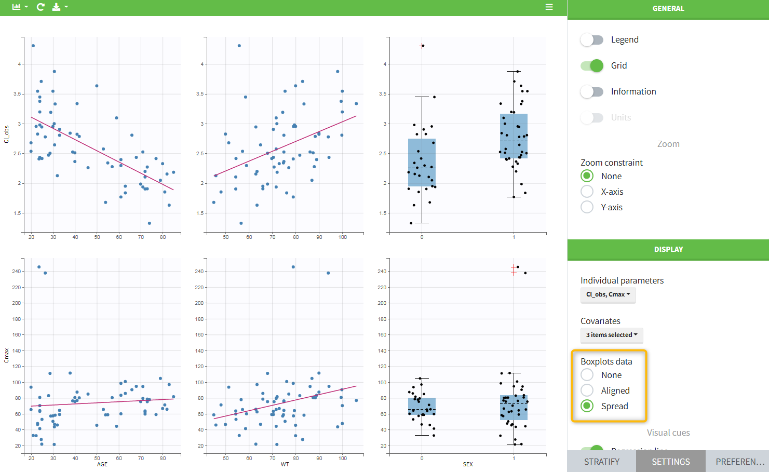Enable the Legend toggle
Viewport: 769px width, 472px height.
click(592, 40)
